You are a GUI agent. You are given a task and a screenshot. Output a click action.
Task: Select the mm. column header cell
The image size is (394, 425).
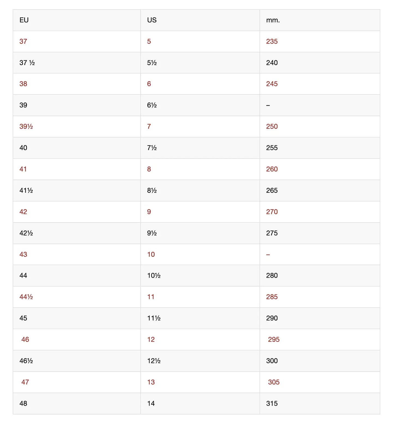point(273,20)
